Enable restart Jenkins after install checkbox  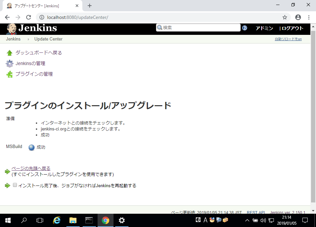point(15,185)
